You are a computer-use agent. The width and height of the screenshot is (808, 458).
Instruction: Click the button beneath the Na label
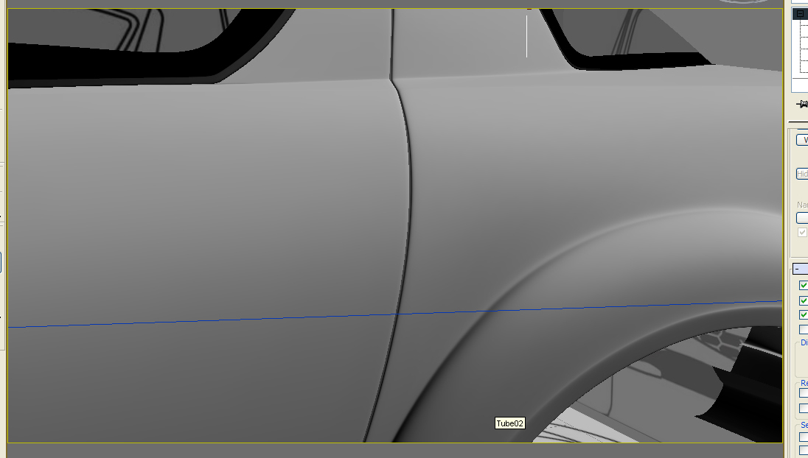(802, 218)
